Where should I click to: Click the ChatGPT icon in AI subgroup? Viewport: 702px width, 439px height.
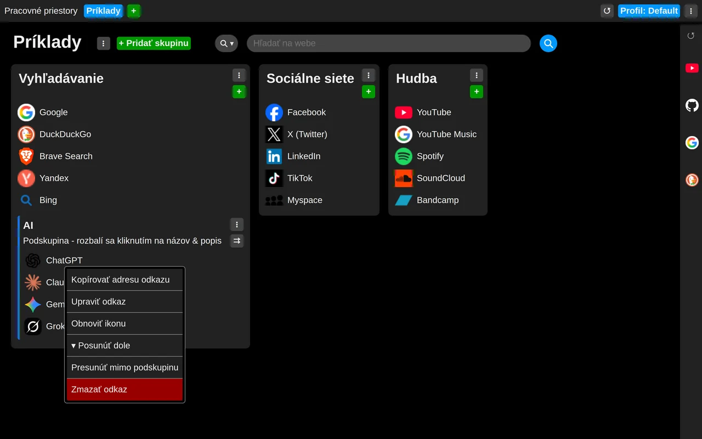pos(33,261)
